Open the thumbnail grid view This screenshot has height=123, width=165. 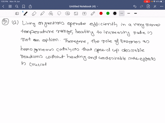[x=10, y=6]
